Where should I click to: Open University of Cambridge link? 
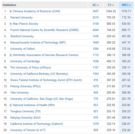click(25, 61)
